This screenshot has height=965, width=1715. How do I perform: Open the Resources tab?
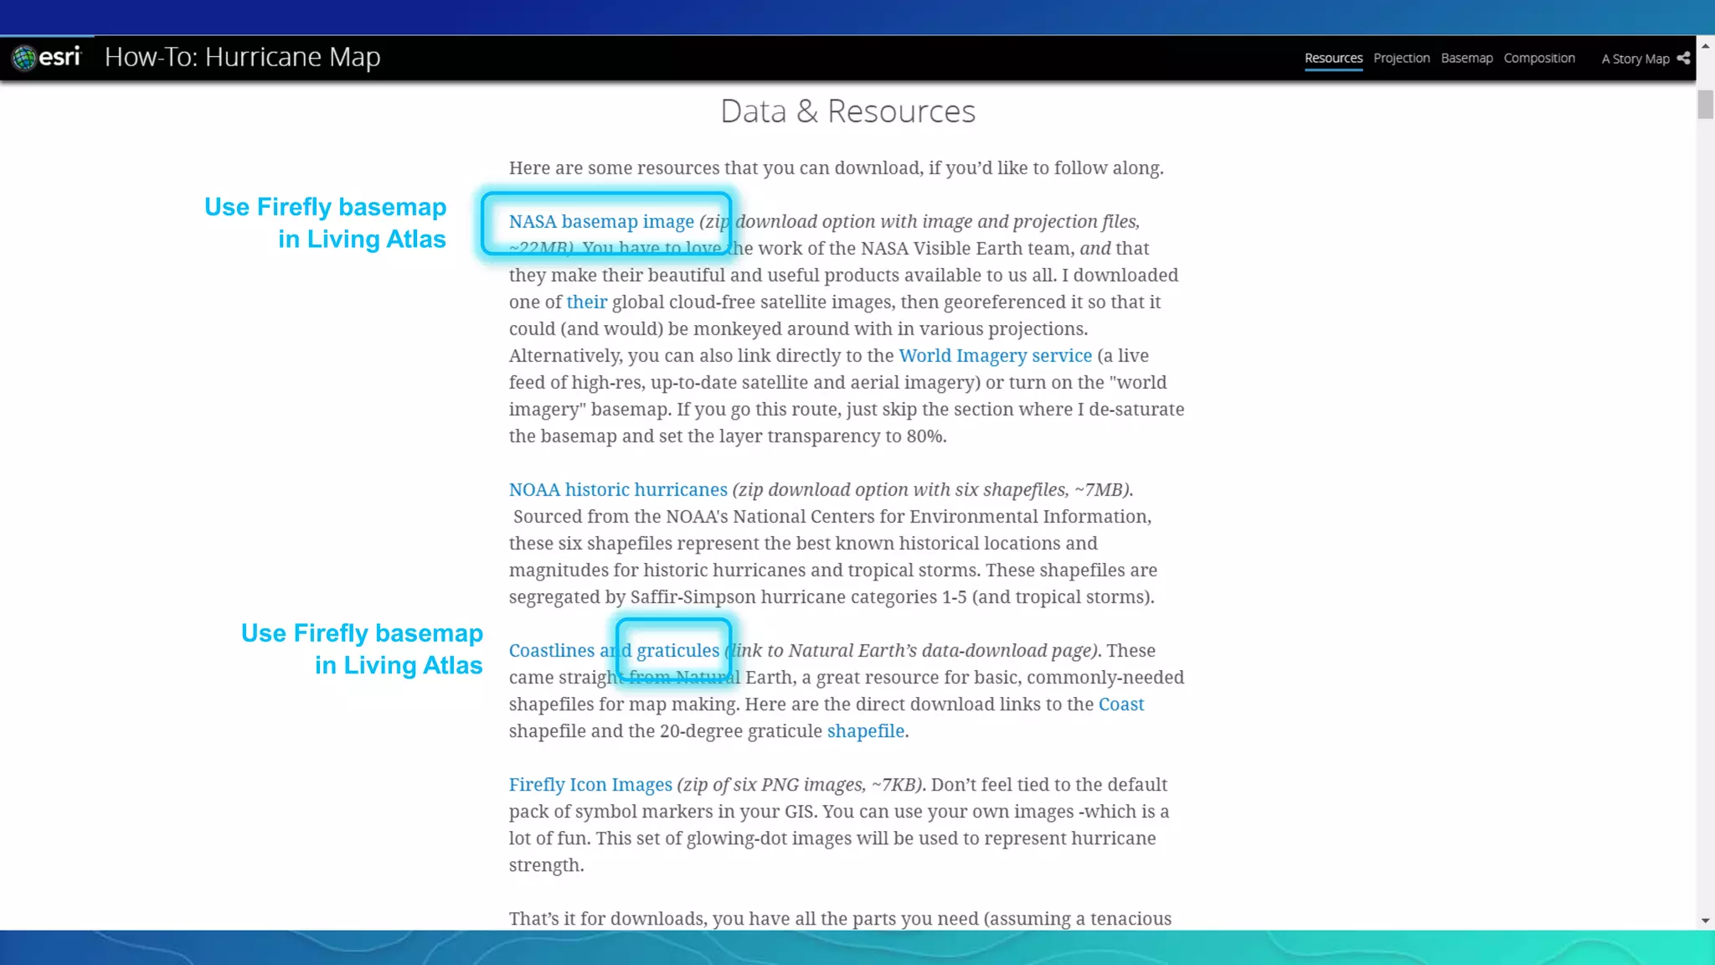[x=1333, y=58]
